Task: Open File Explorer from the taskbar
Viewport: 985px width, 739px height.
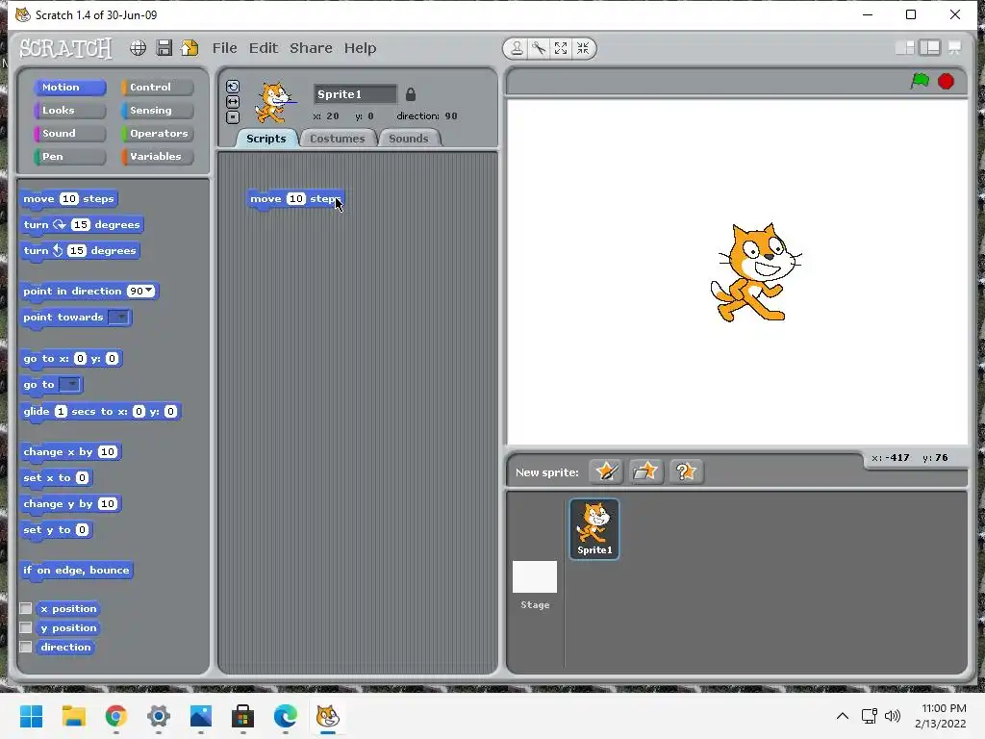Action: [73, 716]
